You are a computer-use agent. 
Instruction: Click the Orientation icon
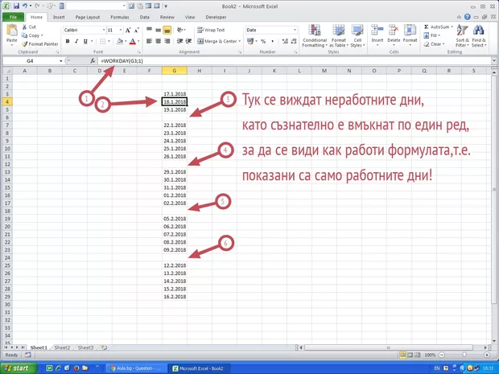click(x=180, y=30)
